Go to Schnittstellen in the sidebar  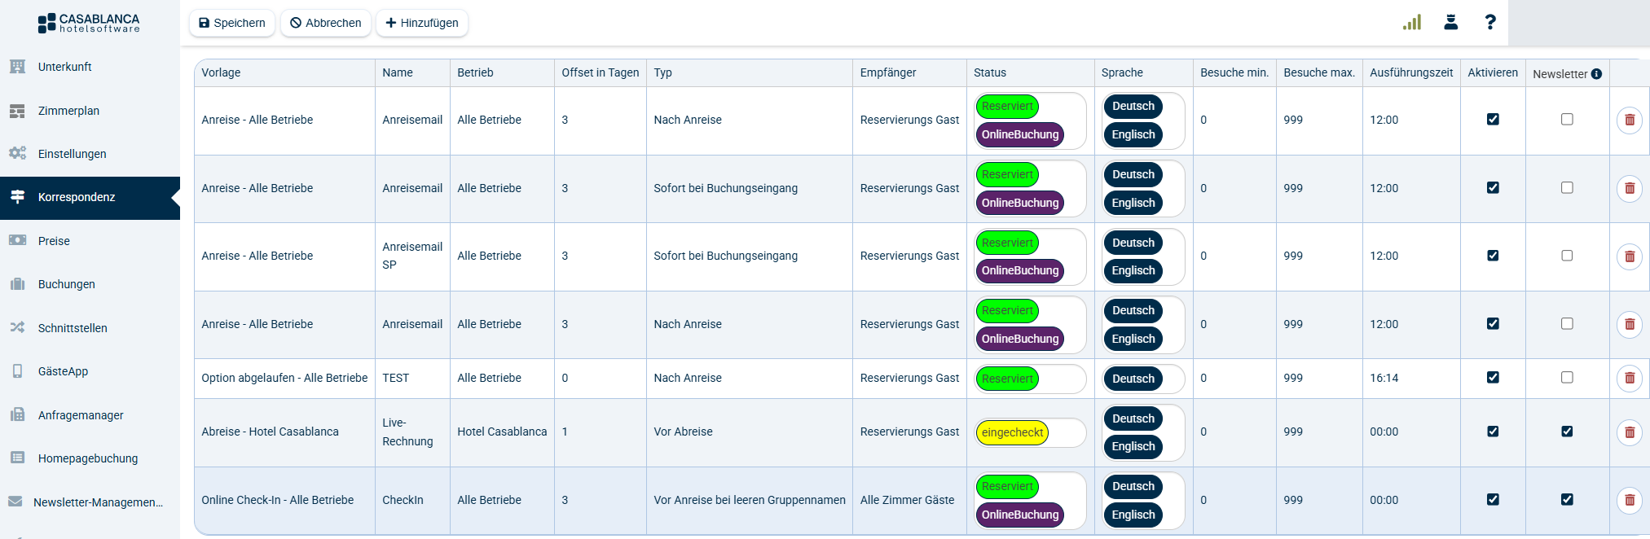(x=73, y=328)
